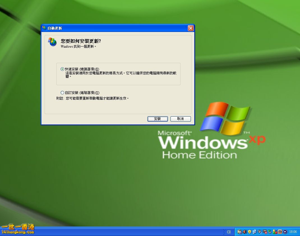Open the network connection computers tray icon
Viewport: 300px width, 236px height.
[255, 232]
